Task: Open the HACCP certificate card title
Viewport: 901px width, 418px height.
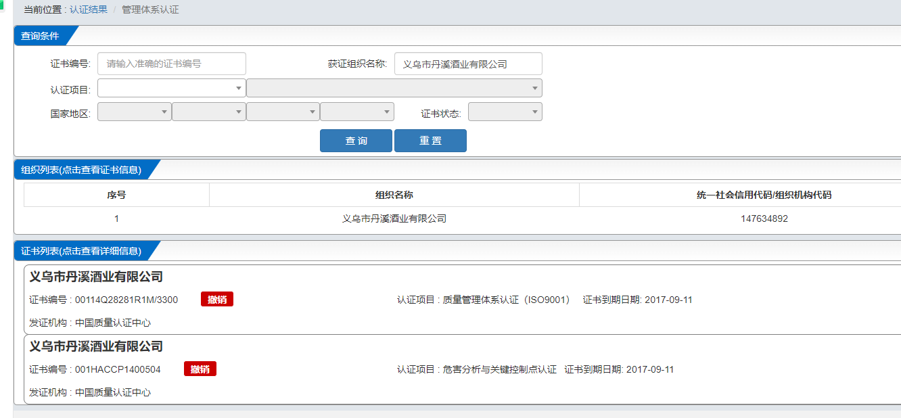Action: [96, 346]
